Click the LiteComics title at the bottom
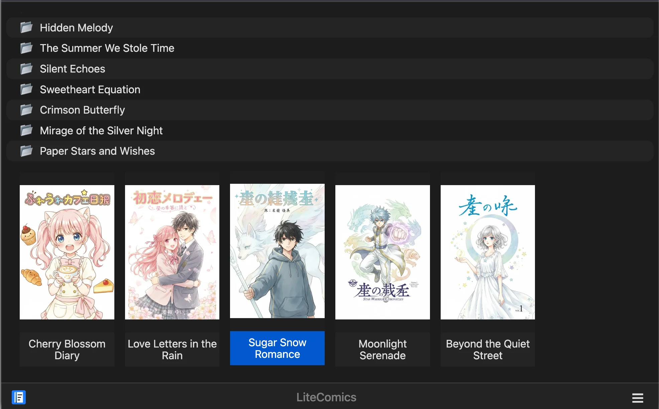 326,397
